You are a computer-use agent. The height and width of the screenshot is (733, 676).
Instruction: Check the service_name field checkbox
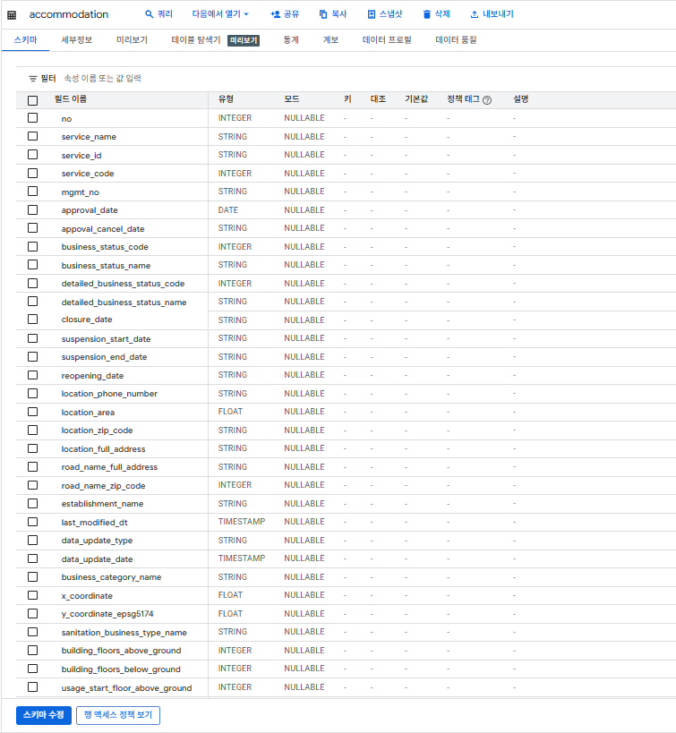click(x=33, y=136)
